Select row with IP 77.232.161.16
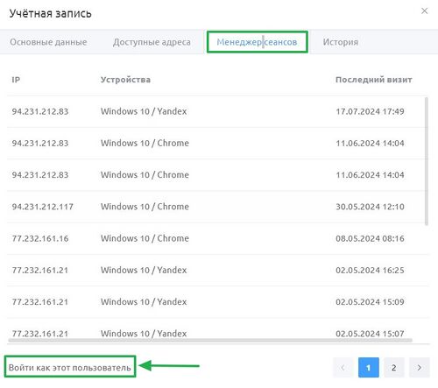Image resolution: width=438 pixels, height=388 pixels. coord(218,238)
